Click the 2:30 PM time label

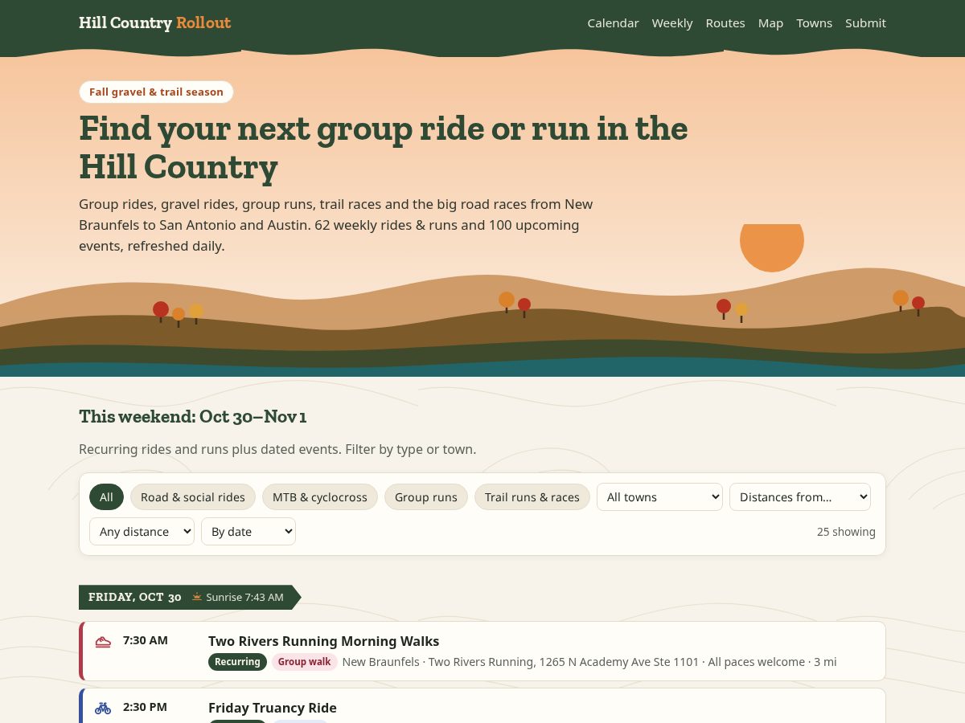click(145, 707)
